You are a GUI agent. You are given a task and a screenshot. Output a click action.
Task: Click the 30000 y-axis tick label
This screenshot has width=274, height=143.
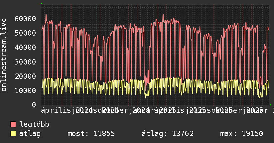coord(25,62)
